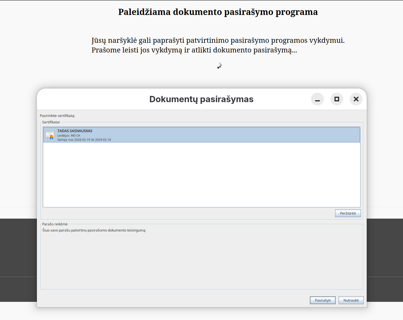
Task: Click the 'Pasirinkite sertifikatą:' label
Action: (x=57, y=116)
